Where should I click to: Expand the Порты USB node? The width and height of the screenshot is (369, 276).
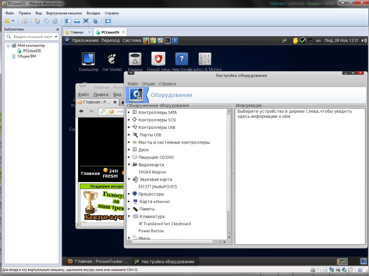tap(129, 135)
